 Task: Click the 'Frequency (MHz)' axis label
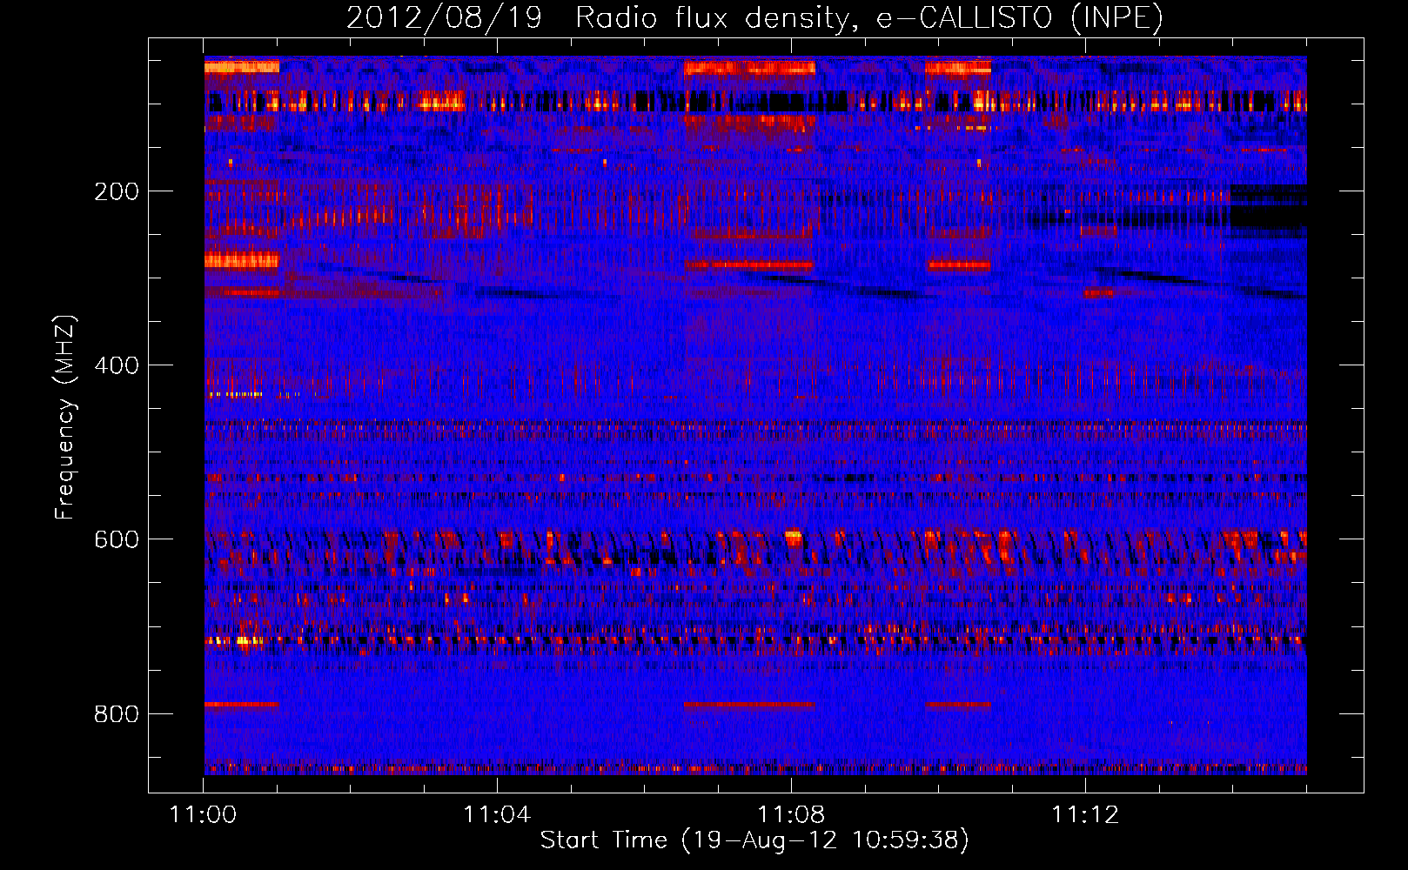click(65, 417)
